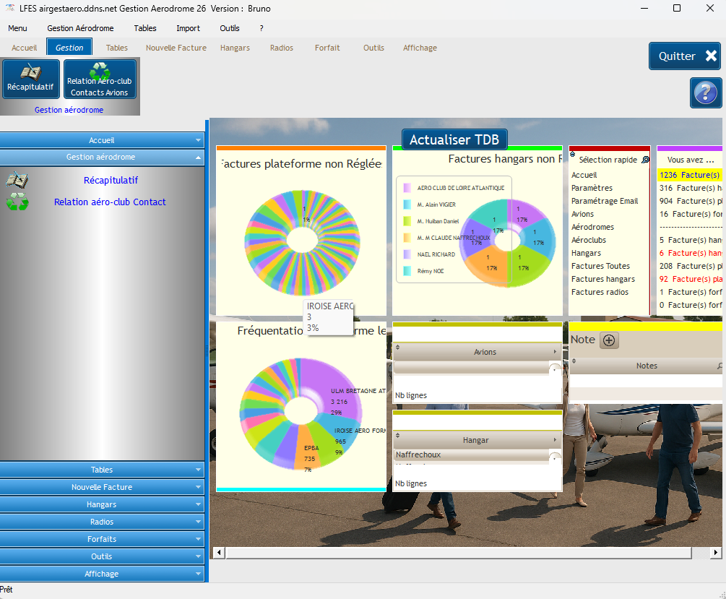Click the horizontal scrollbar right arrow
Screen dimensions: 726x599
tap(716, 553)
